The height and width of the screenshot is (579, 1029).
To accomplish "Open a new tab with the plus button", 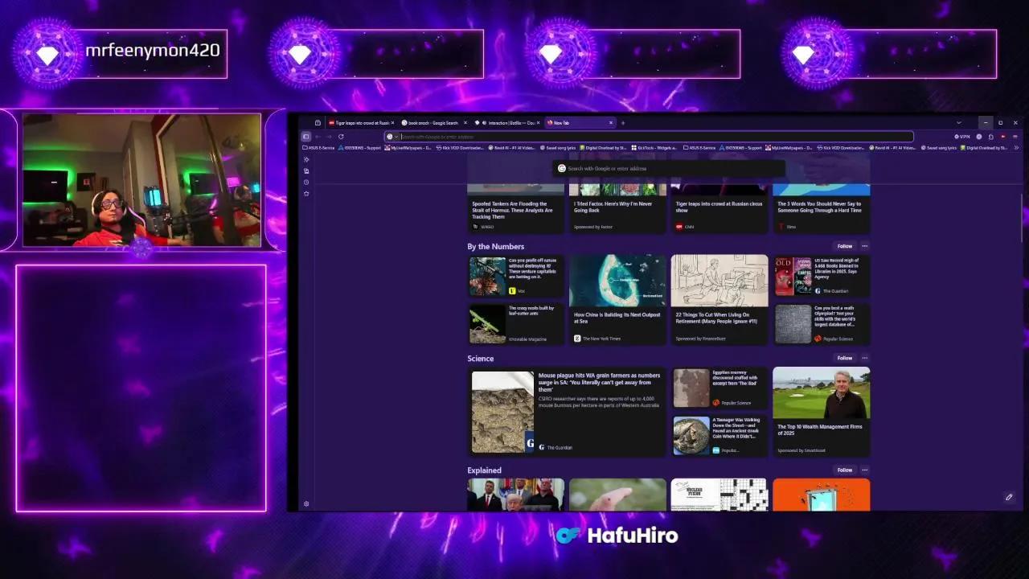I will [623, 123].
